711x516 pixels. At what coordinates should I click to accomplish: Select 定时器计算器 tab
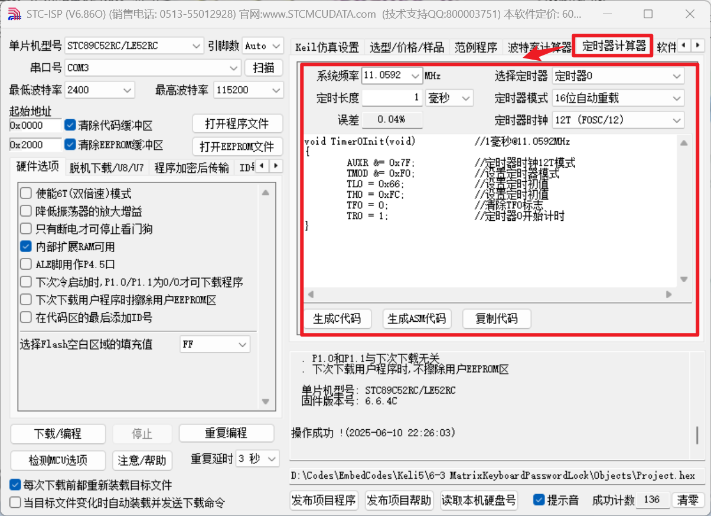tap(614, 45)
